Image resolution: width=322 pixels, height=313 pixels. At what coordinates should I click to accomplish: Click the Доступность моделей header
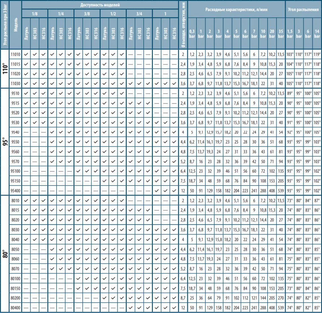(100, 5)
